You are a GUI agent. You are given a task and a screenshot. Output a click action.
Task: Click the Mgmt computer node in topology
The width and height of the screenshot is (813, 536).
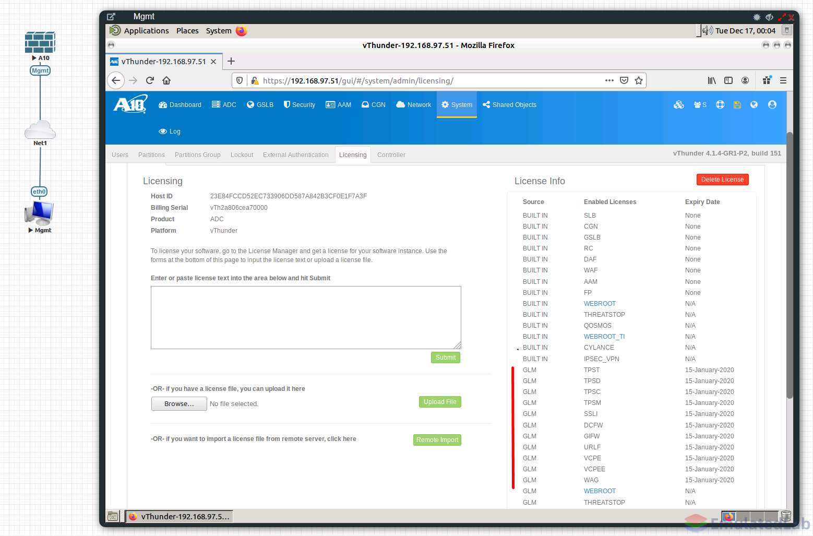tap(40, 212)
